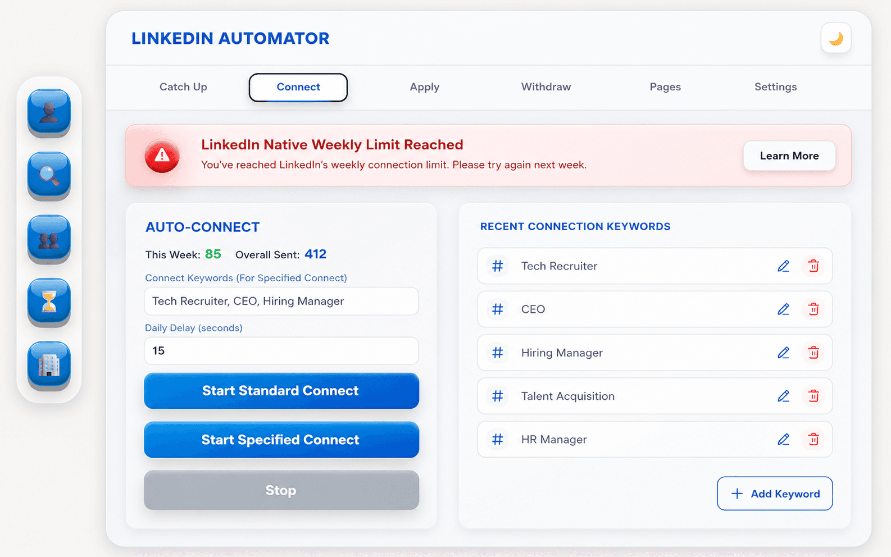The image size is (891, 557).
Task: Edit the Tech Recruiter keyword
Action: click(783, 266)
